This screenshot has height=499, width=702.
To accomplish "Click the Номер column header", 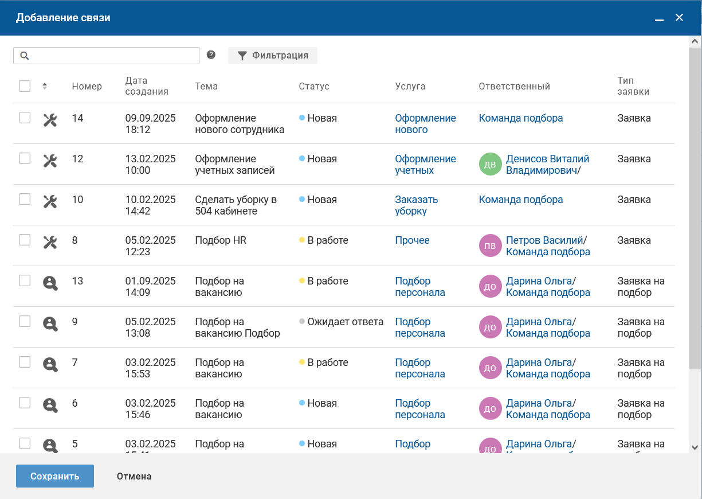I will [87, 87].
